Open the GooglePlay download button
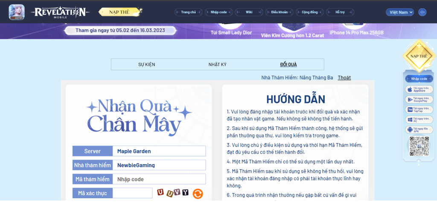This screenshot has width=437, height=205. 419,99
